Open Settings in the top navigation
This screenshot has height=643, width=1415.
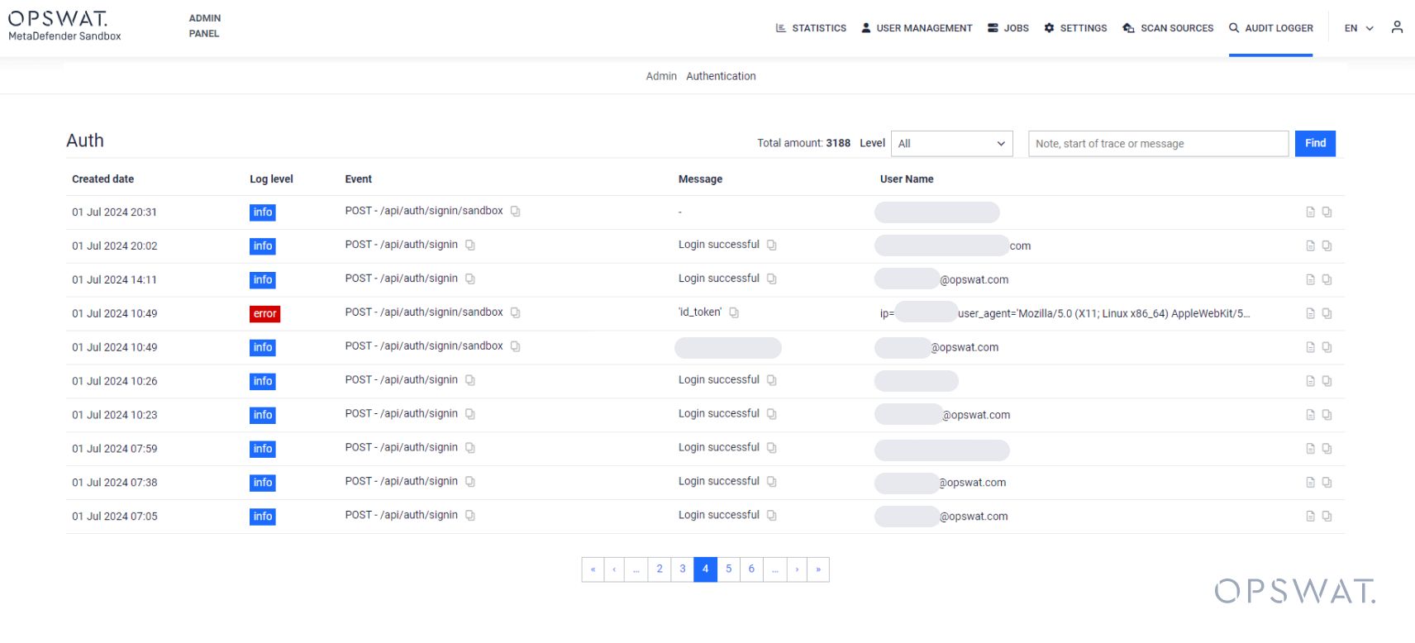pos(1075,28)
